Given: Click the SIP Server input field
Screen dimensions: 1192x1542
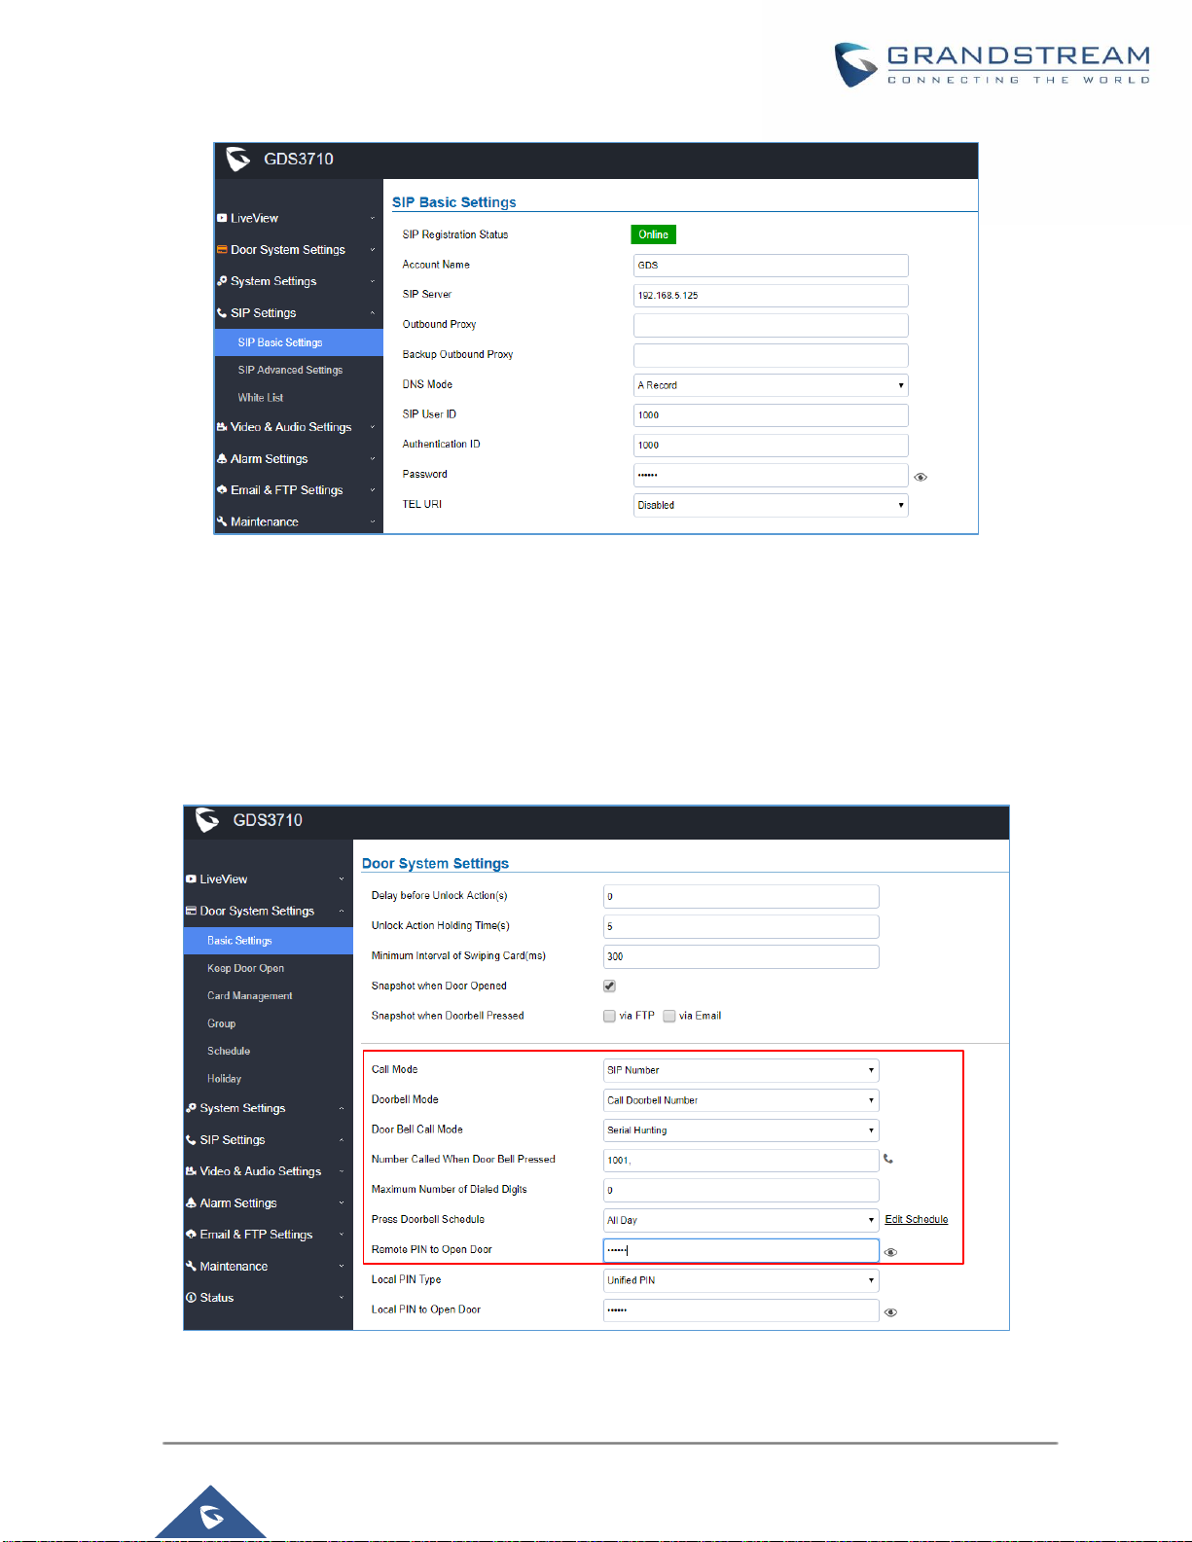Looking at the screenshot, I should (x=771, y=296).
